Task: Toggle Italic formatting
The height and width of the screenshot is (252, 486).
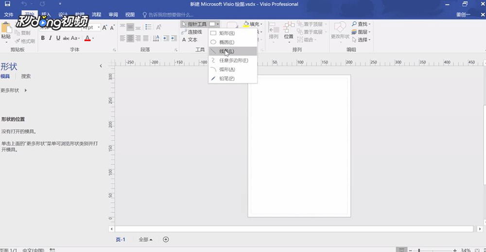Action: click(x=50, y=38)
